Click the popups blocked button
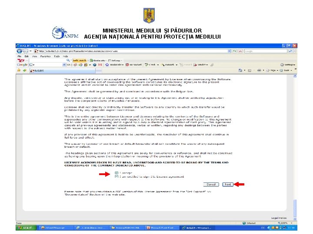The height and width of the screenshot is (234, 313). 133,65
